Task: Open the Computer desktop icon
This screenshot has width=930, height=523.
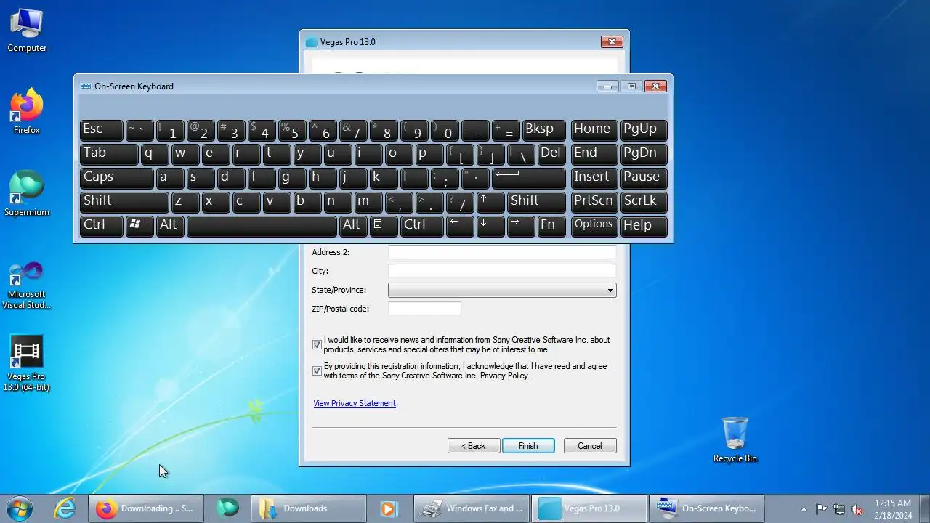Action: pyautogui.click(x=27, y=31)
